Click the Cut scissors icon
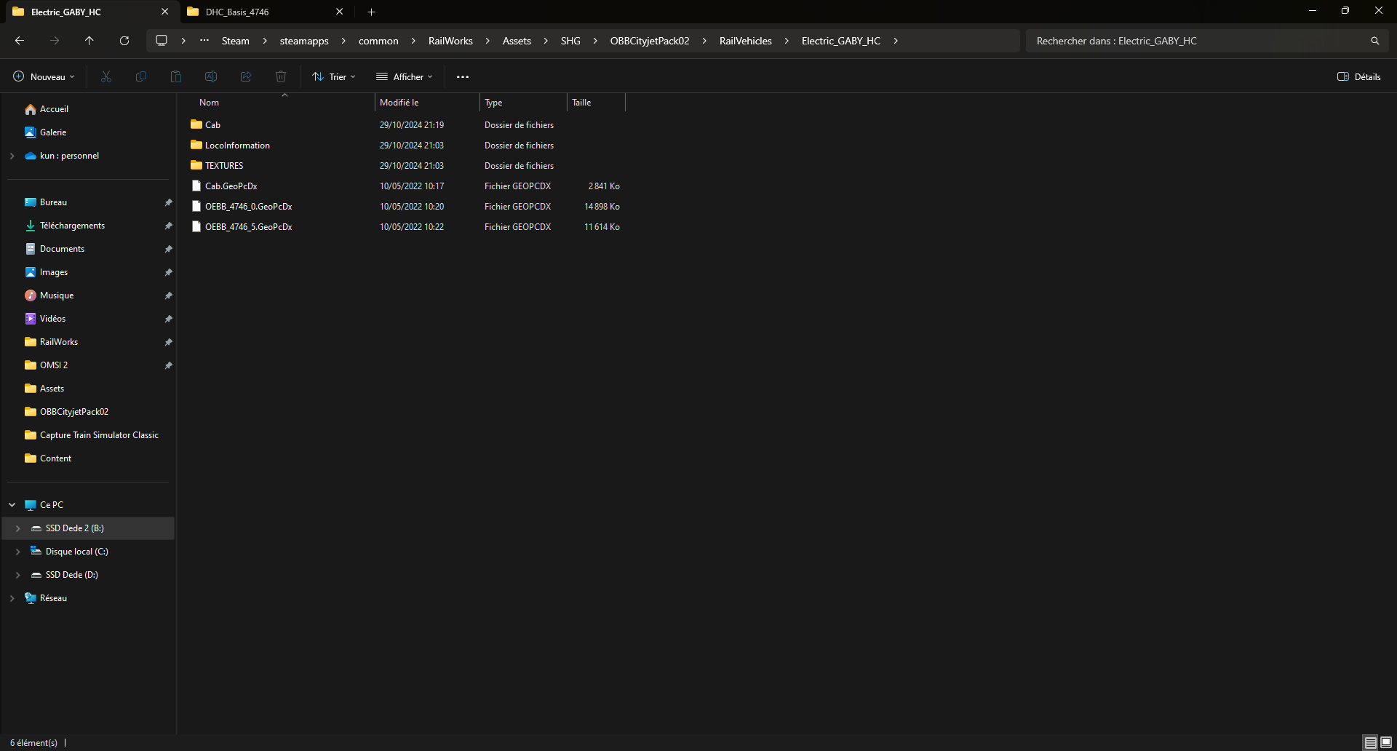 [x=106, y=76]
